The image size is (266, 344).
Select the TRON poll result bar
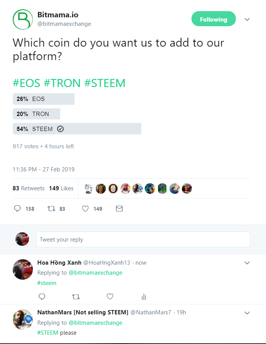pyautogui.click(x=37, y=114)
